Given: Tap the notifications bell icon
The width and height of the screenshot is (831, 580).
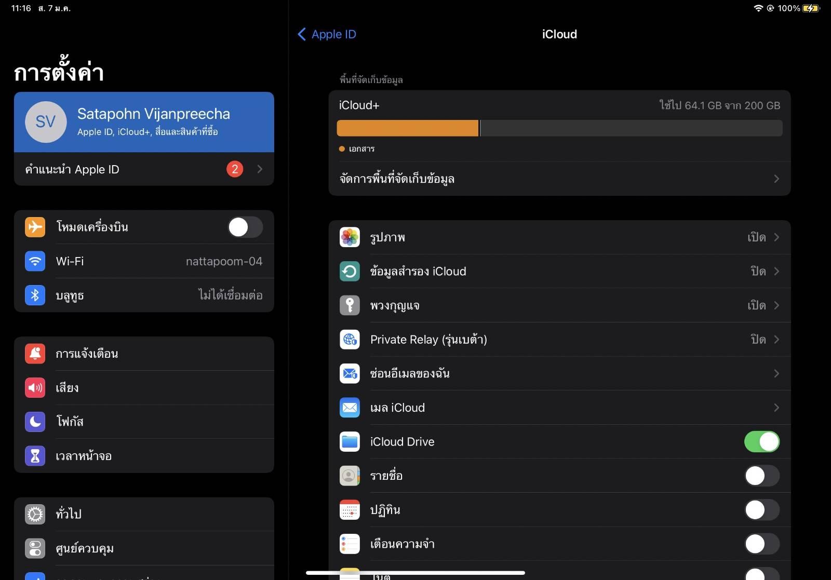Looking at the screenshot, I should click(x=35, y=354).
